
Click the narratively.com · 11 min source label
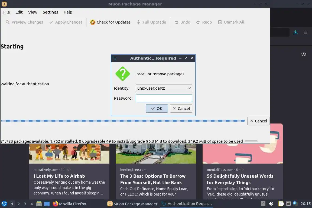click(x=52, y=170)
